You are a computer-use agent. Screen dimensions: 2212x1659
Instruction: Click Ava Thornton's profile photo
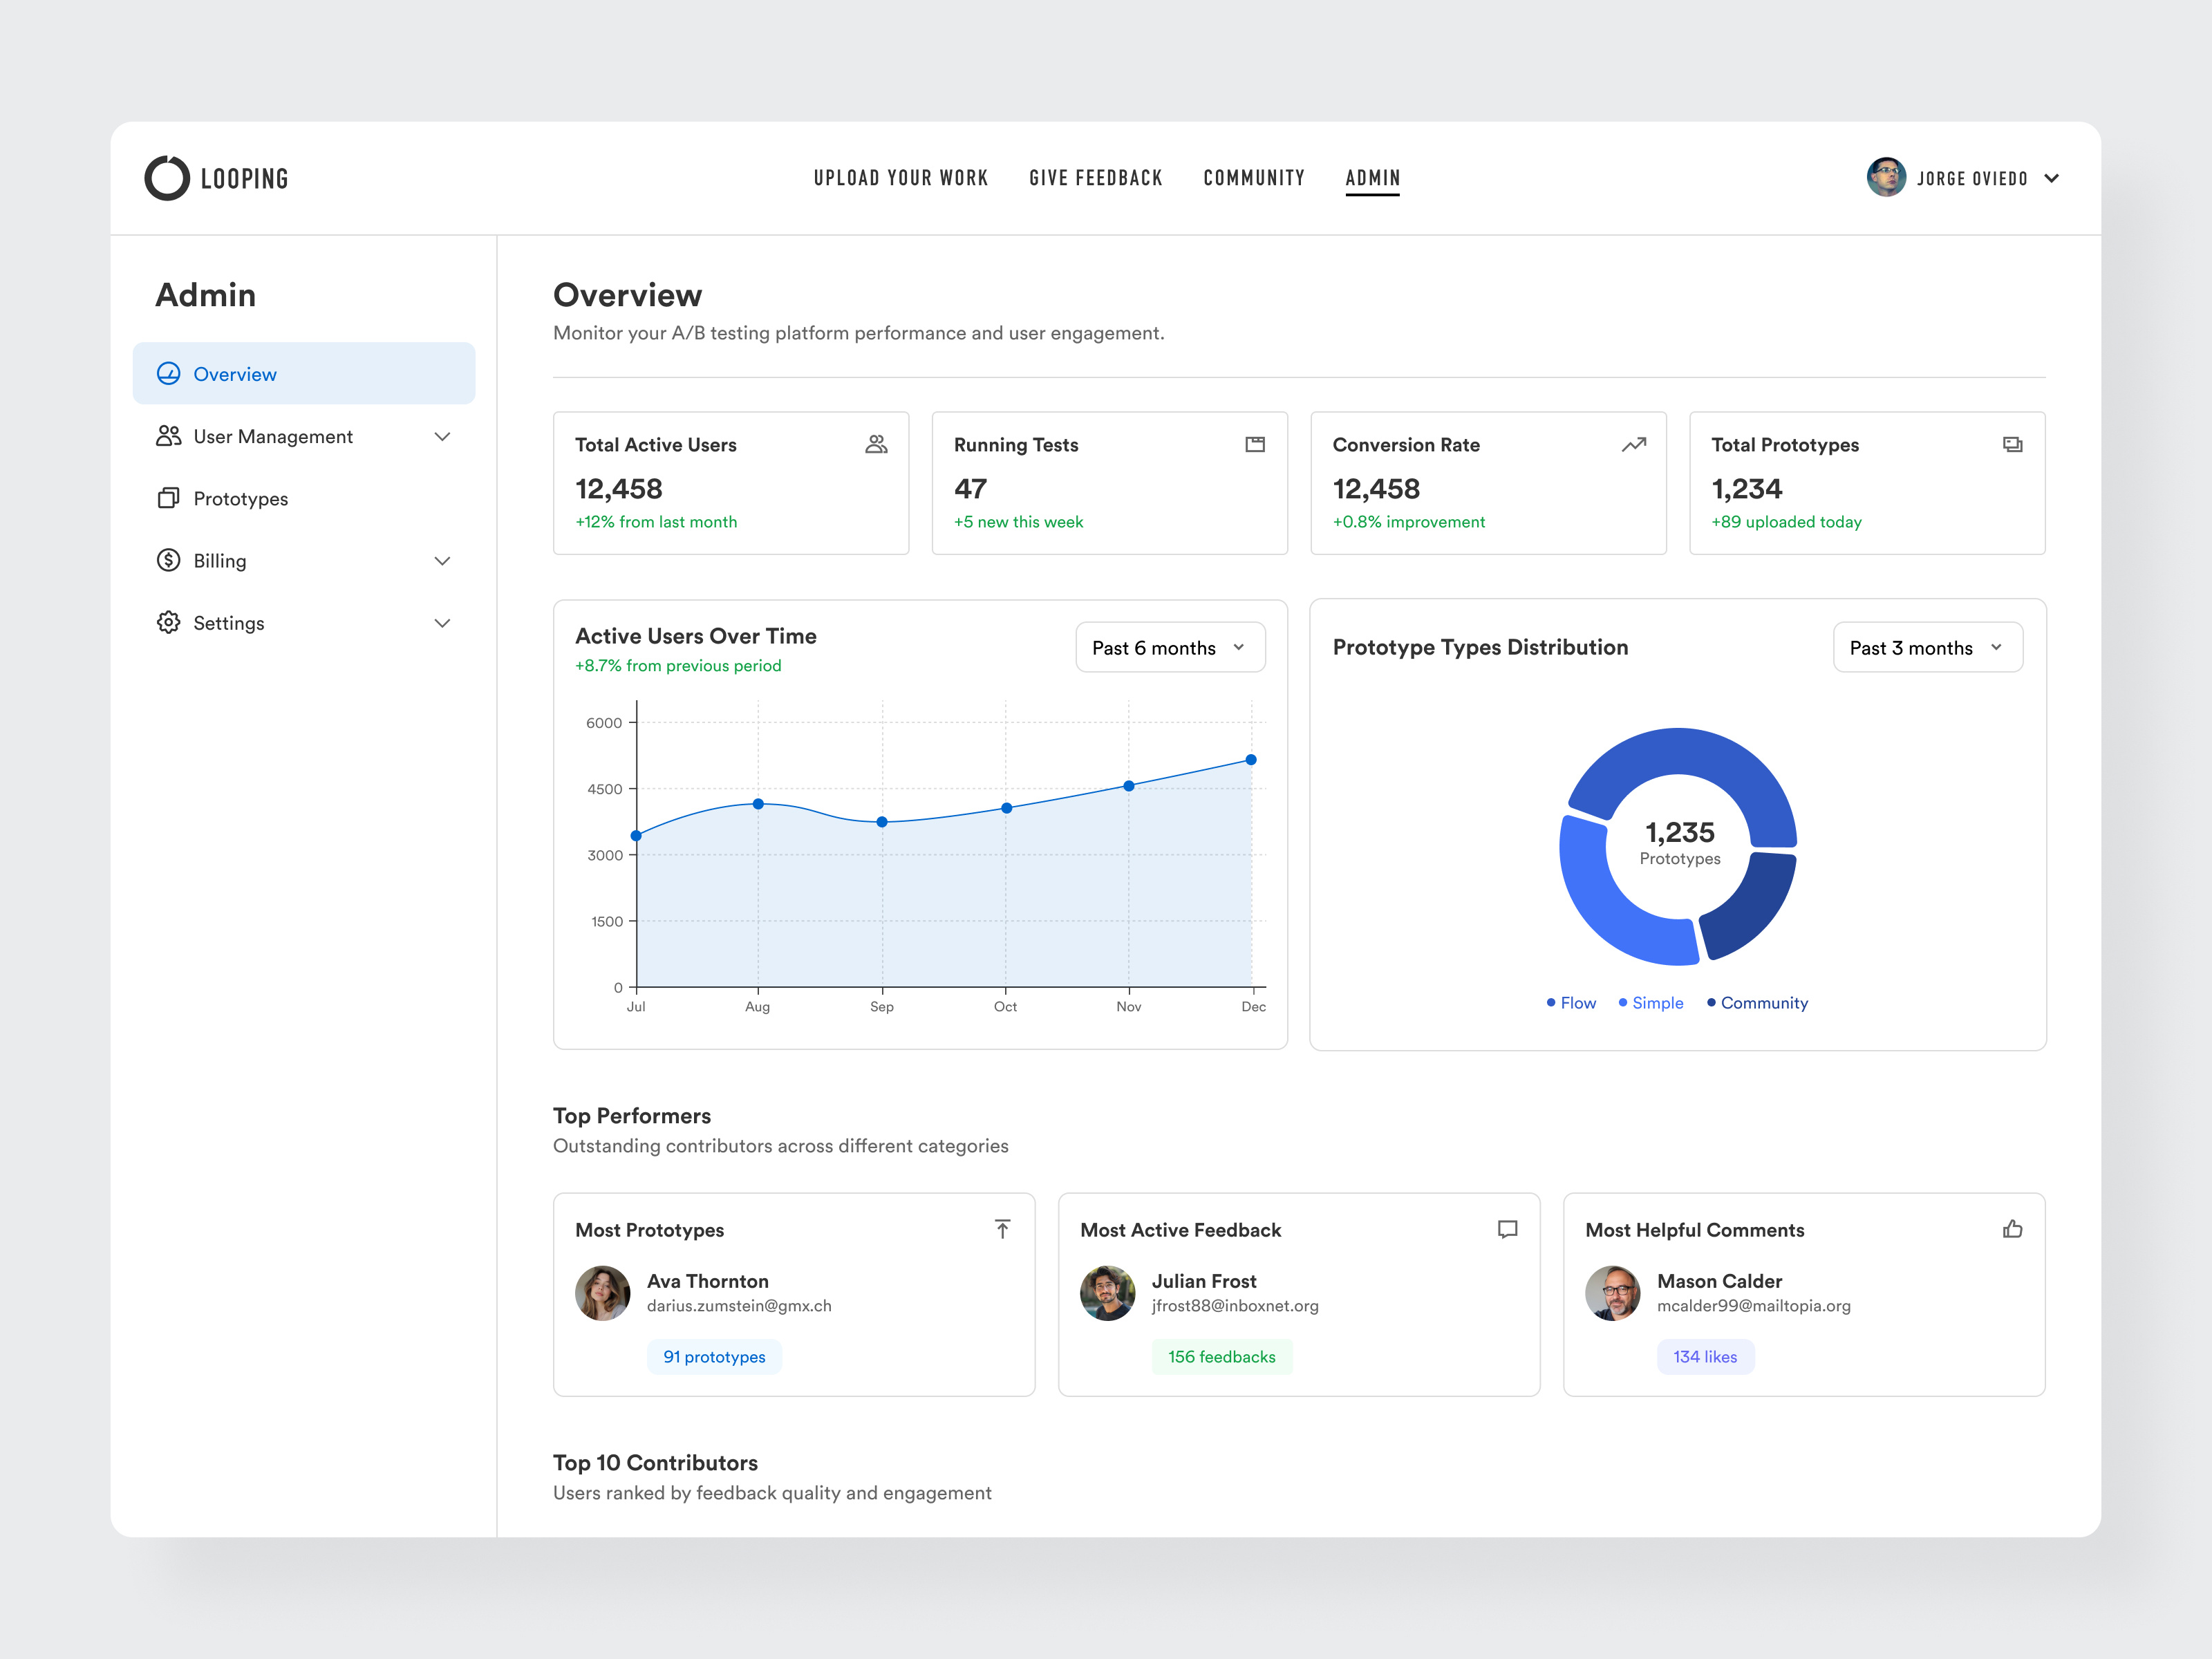[x=603, y=1293]
